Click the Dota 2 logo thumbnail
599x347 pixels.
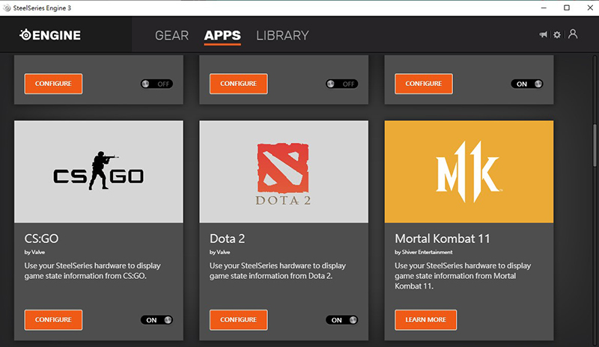coord(284,171)
